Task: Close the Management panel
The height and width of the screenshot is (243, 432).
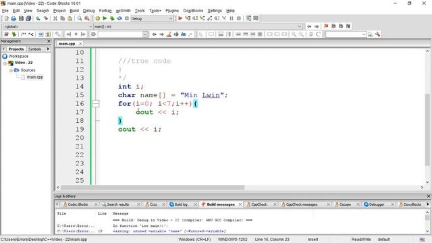Action: 49,41
